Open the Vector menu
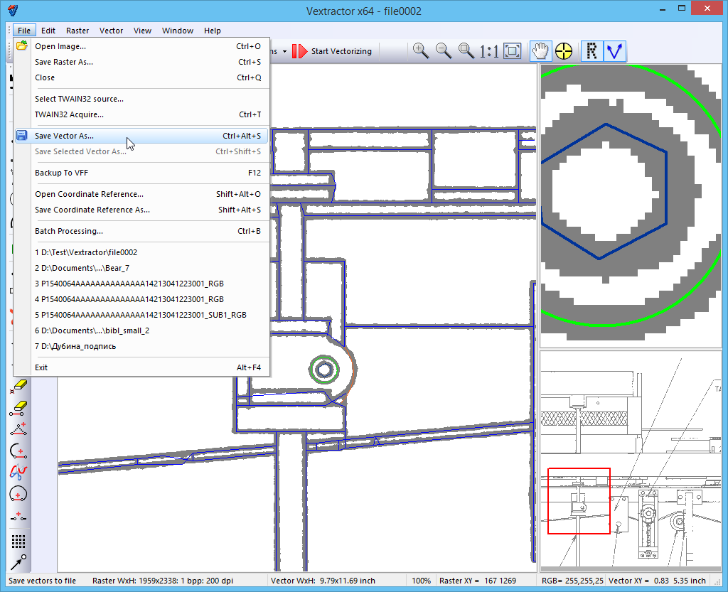Viewport: 728px width, 592px height. pyautogui.click(x=111, y=31)
